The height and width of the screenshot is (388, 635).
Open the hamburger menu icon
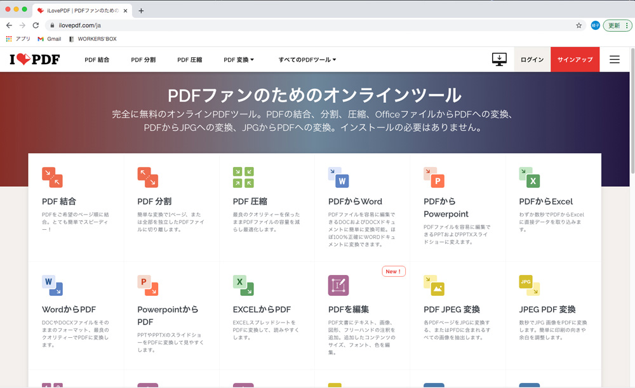[614, 59]
